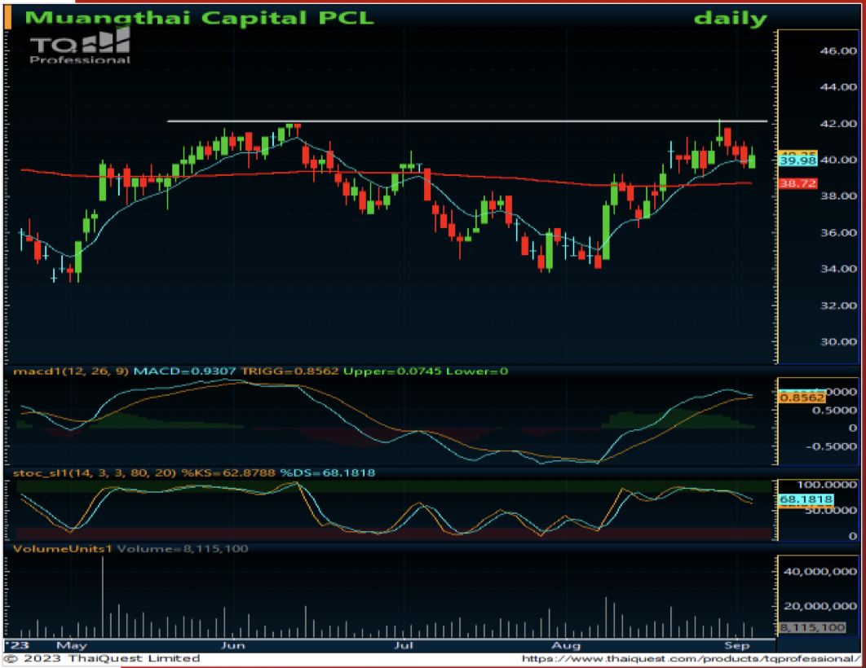Click the 100.0000 stochastic axis label
The image size is (866, 668).
tap(827, 485)
